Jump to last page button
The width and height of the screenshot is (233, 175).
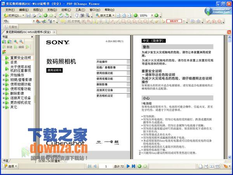click(134, 166)
